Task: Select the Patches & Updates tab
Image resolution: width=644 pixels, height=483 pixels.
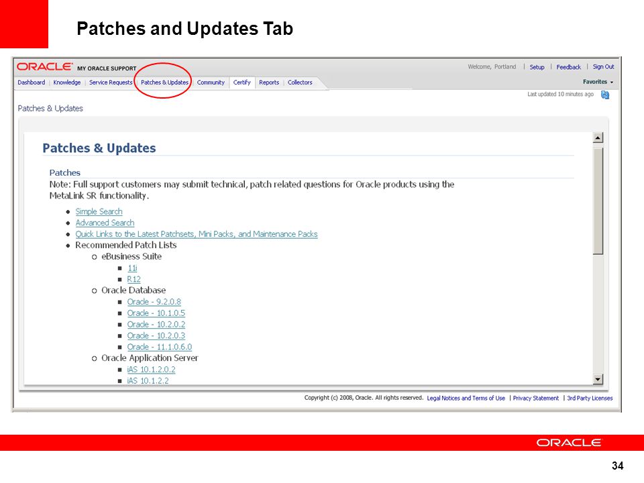Action: pyautogui.click(x=165, y=82)
